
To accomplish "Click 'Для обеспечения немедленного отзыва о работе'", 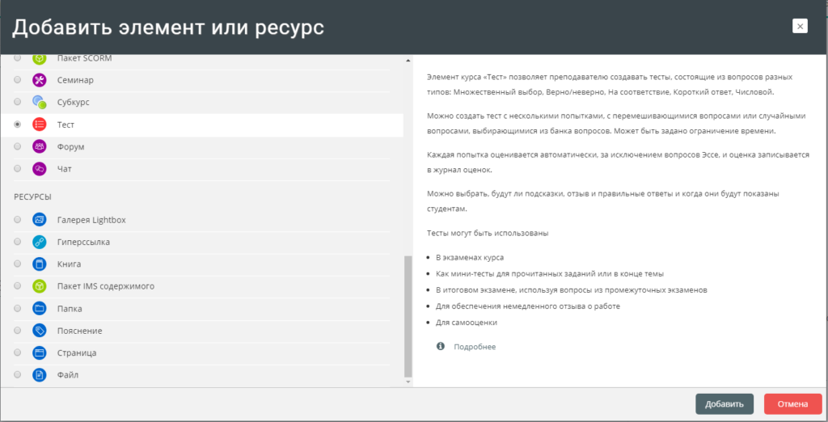I will (527, 306).
